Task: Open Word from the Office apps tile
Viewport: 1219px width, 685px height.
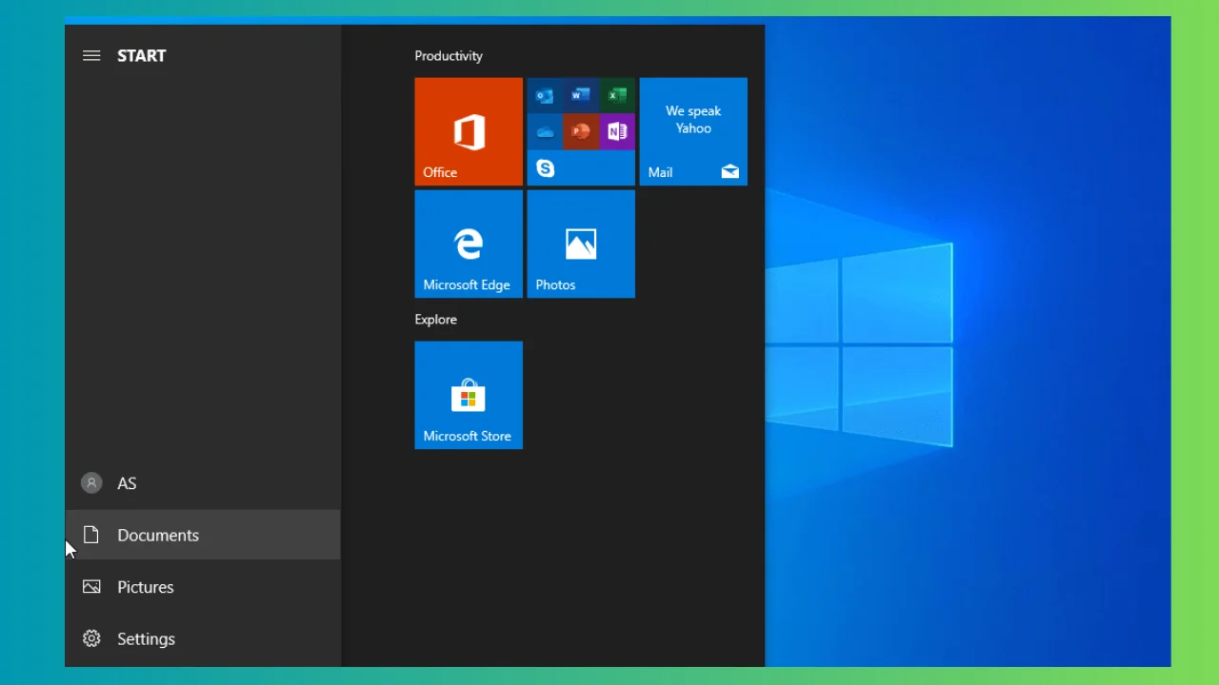Action: 581,95
